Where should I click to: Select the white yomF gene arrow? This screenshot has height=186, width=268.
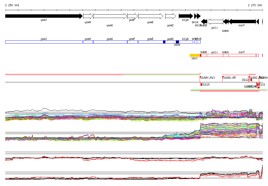[x=132, y=16]
